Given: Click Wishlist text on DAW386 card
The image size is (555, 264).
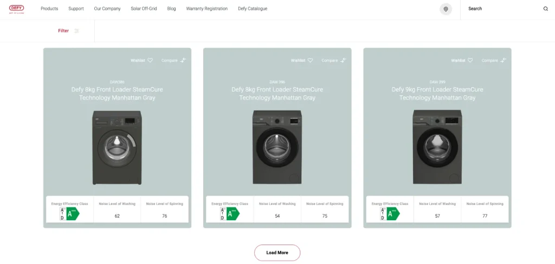Looking at the screenshot, I should [138, 61].
